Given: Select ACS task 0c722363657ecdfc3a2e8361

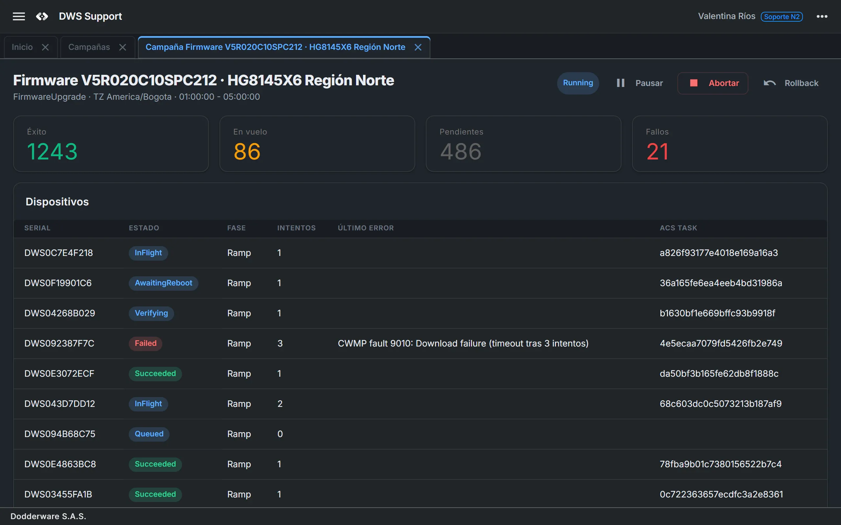Looking at the screenshot, I should (x=721, y=494).
